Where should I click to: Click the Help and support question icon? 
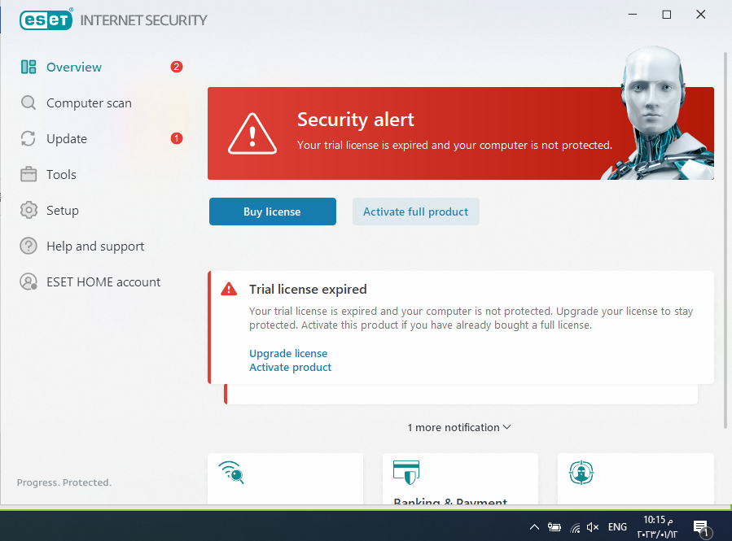[x=28, y=246]
